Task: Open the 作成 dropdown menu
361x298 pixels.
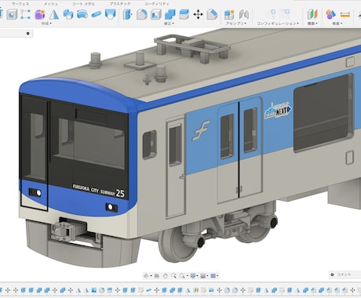Action: [46, 24]
